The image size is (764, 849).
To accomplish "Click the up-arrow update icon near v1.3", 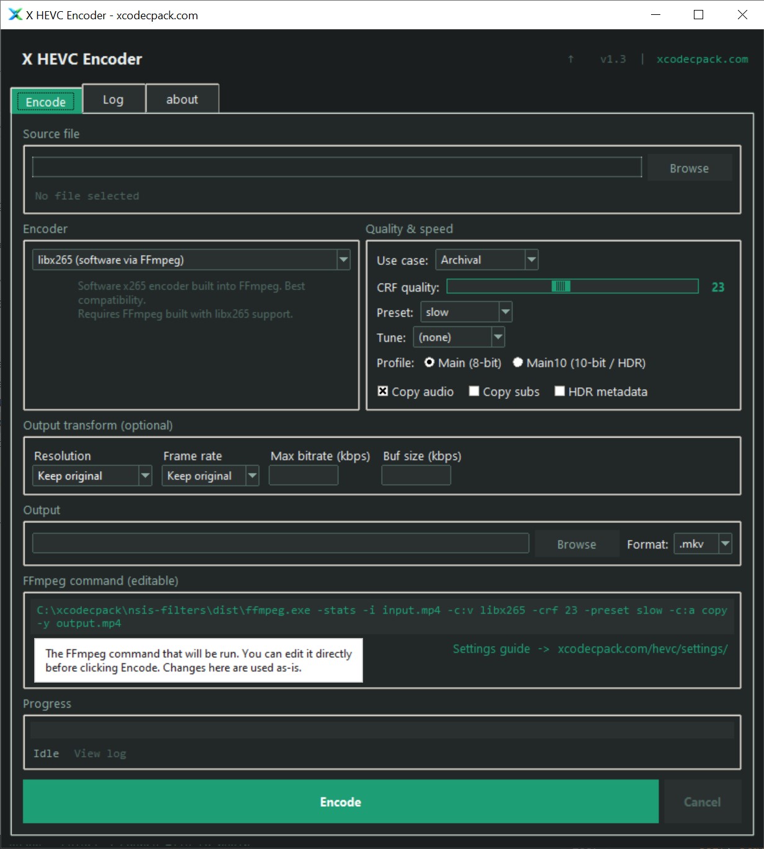I will (x=571, y=59).
